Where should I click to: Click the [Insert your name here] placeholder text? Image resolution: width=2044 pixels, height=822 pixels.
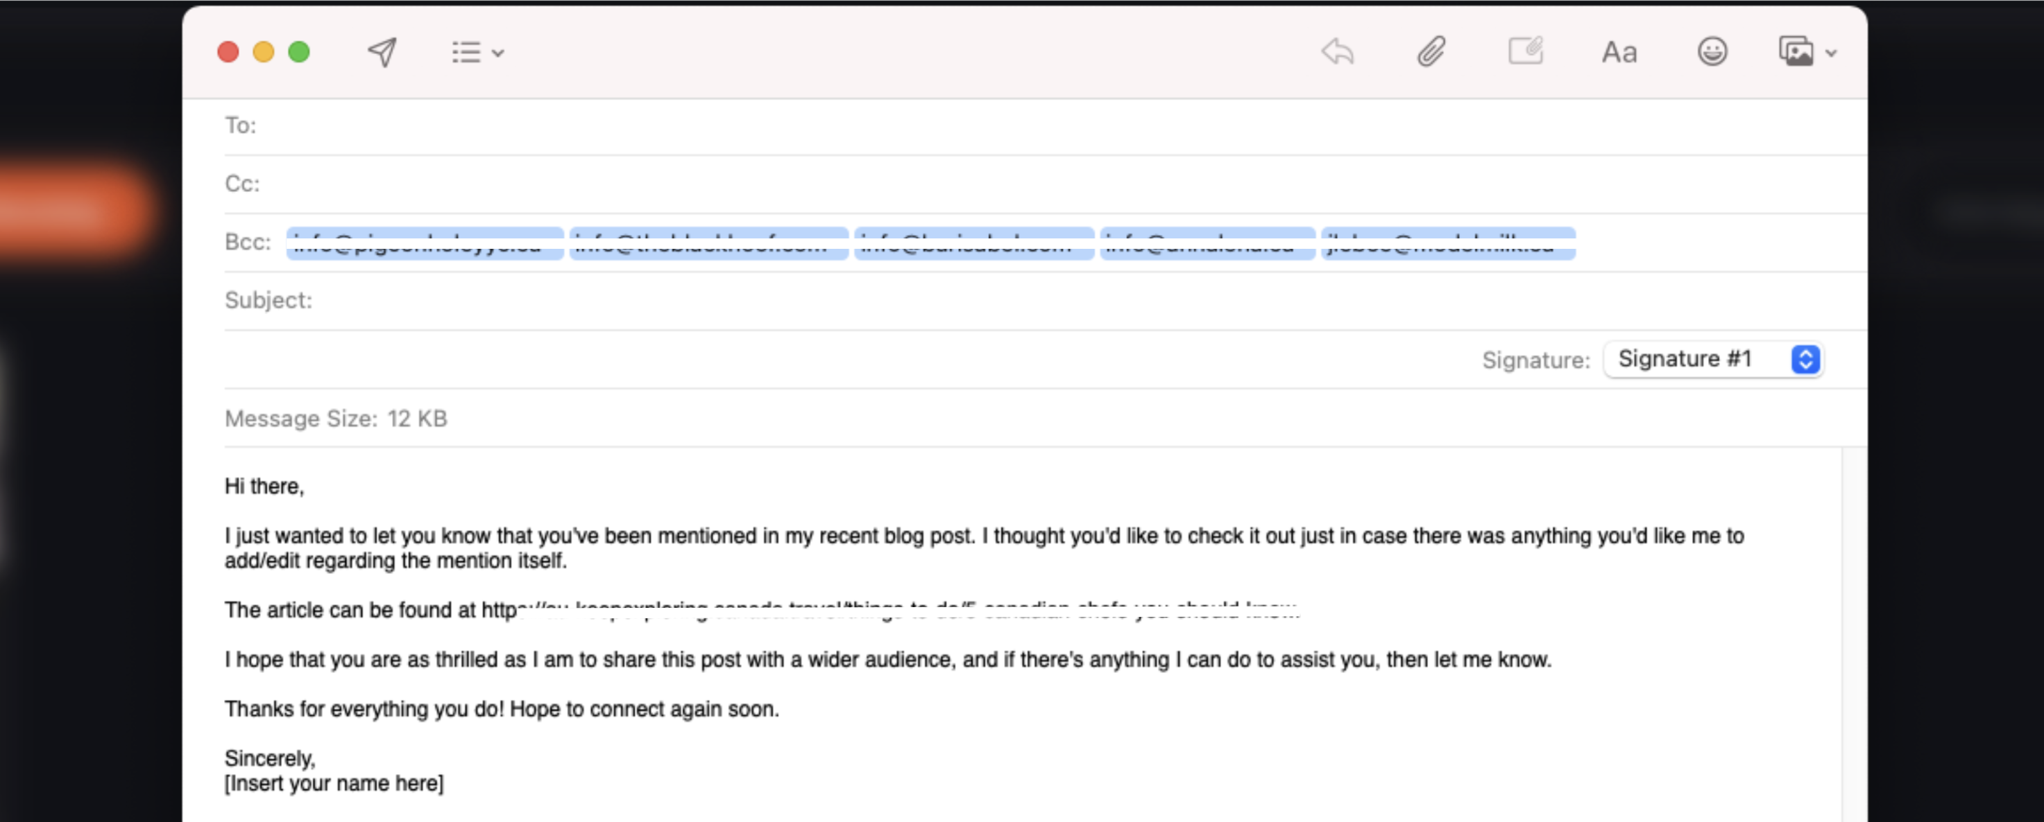334,783
